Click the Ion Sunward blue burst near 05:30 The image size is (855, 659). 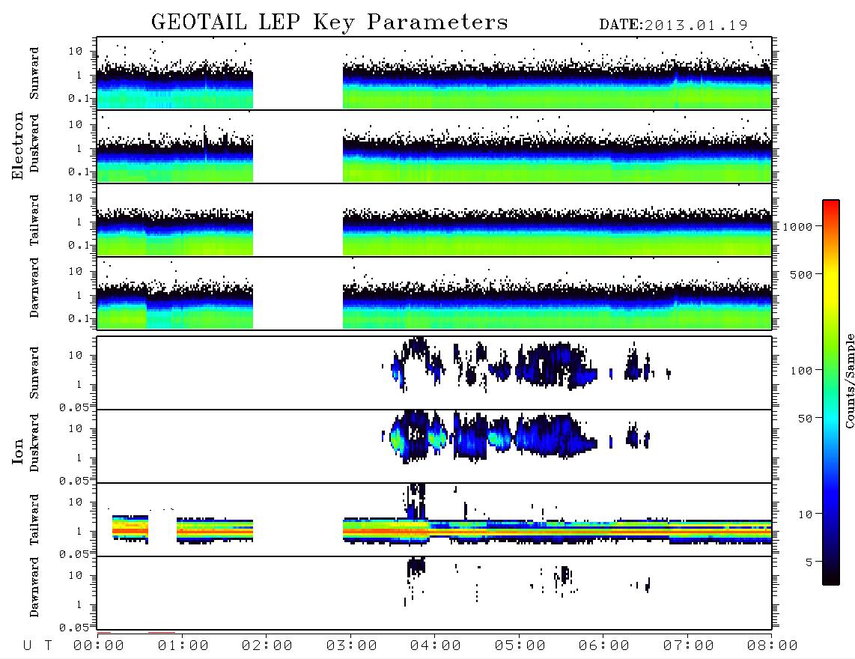(x=556, y=365)
